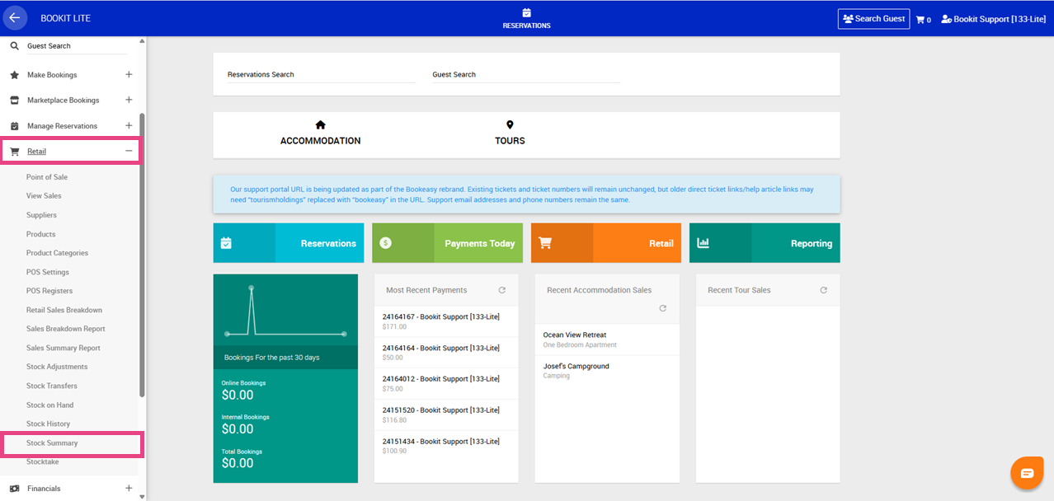Open payment 24151434 for $100.90
This screenshot has width=1054, height=501.
click(x=446, y=447)
